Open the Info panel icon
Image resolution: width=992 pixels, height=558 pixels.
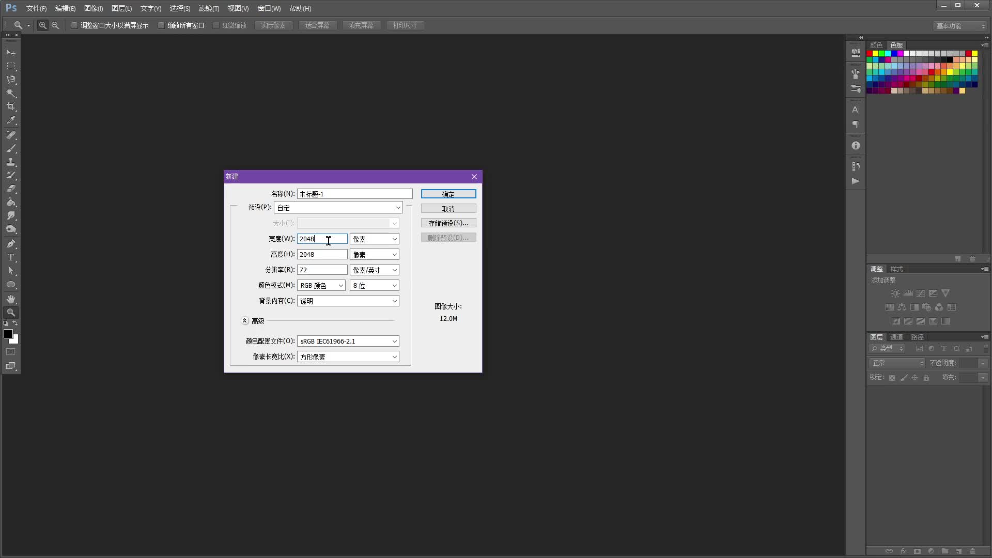pos(856,146)
